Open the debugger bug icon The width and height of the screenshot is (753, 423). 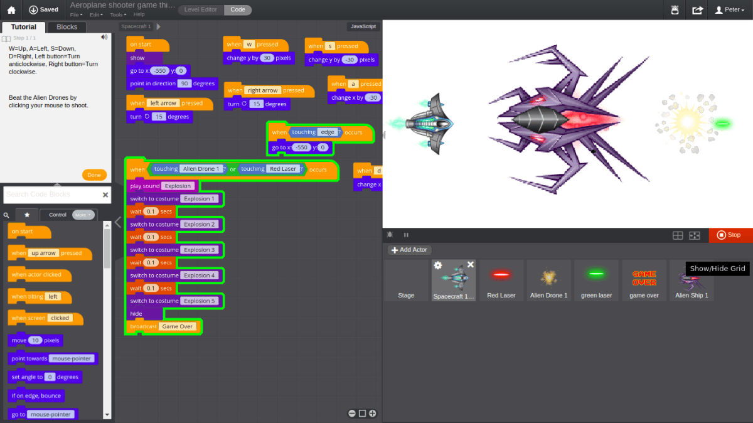tap(390, 235)
